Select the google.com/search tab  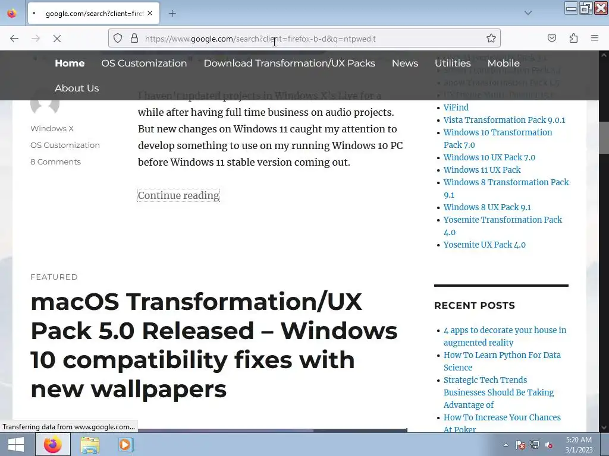[93, 13]
